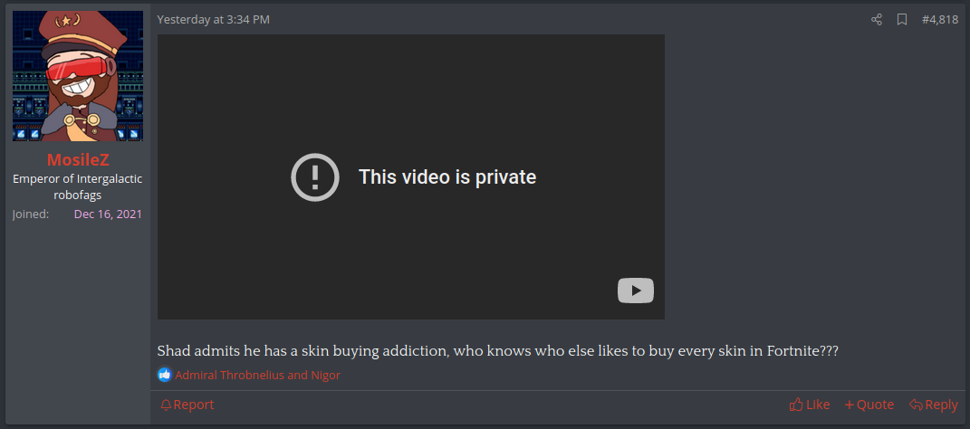
Task: Reply to this post
Action: coord(934,405)
